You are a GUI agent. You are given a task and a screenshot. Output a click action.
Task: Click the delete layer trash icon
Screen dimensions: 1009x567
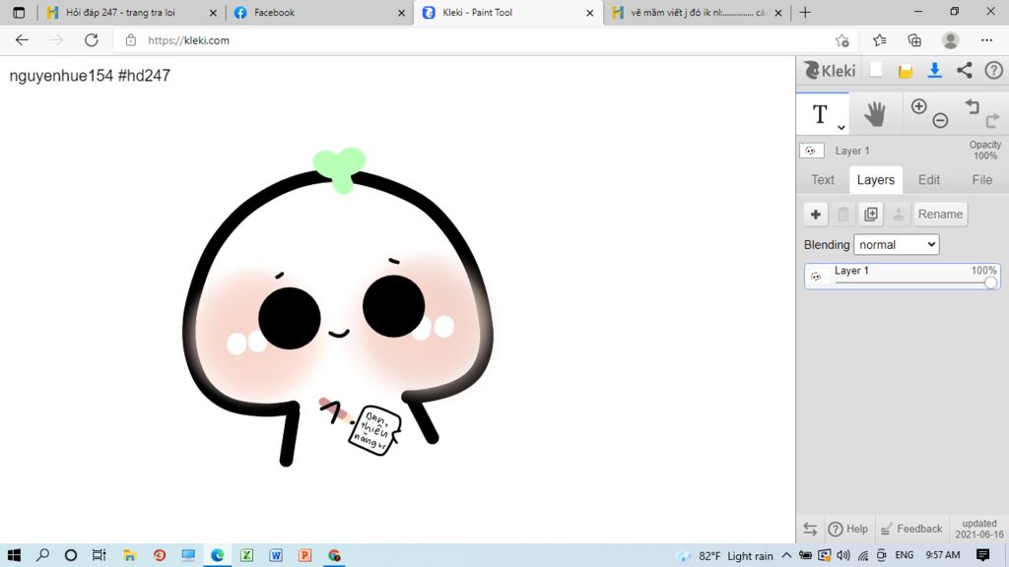843,214
